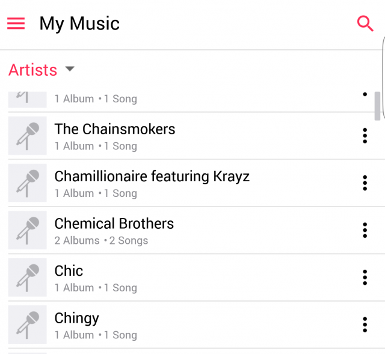Viewport: 385px width, 354px height.
Task: Tap the search magnifier icon
Action: coord(365,23)
